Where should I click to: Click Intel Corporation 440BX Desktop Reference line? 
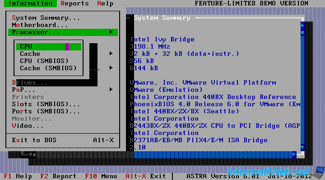(213, 97)
